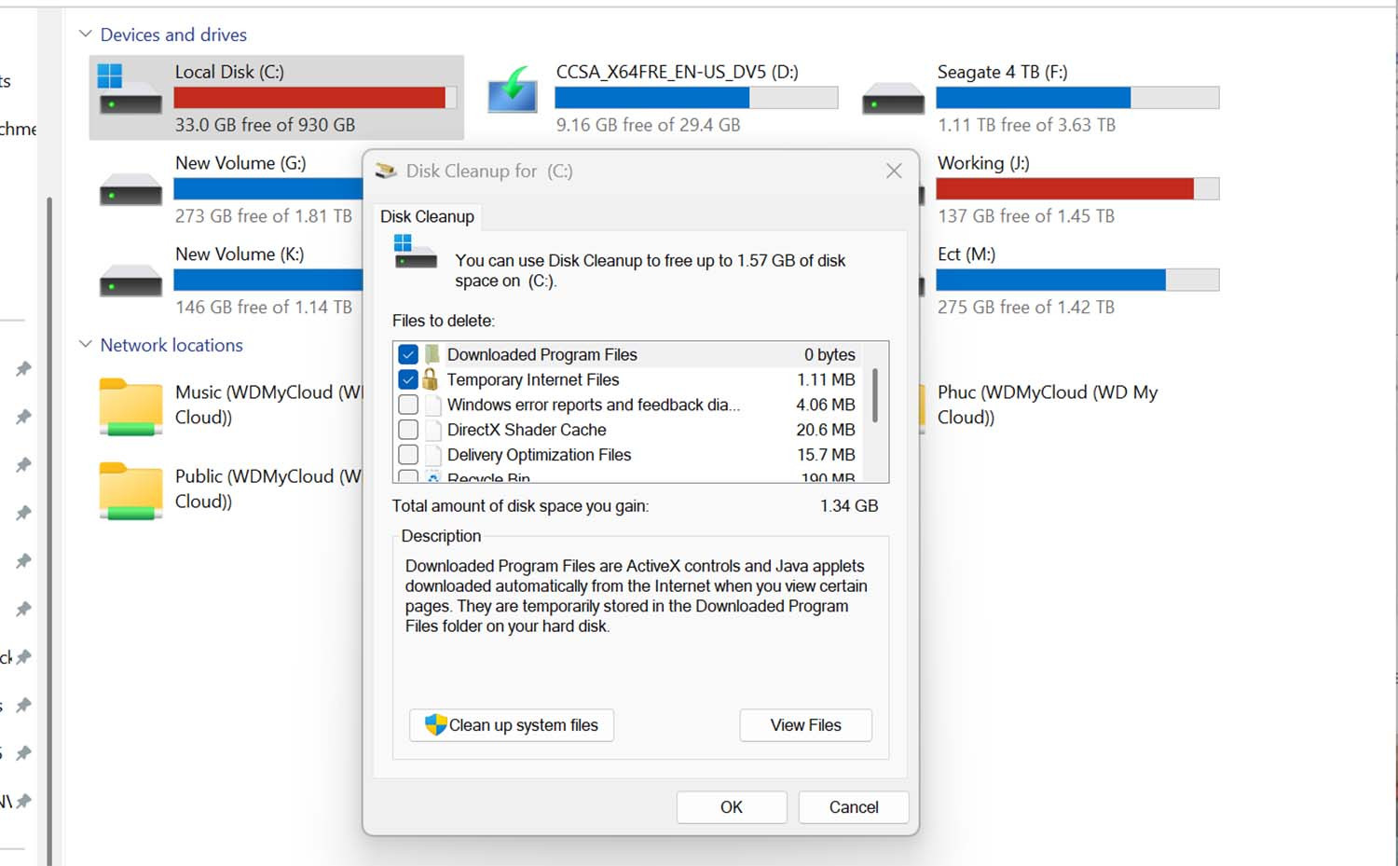Select the New Volume (G:) drive icon
Screen dimensions: 1398x866
tap(130, 189)
